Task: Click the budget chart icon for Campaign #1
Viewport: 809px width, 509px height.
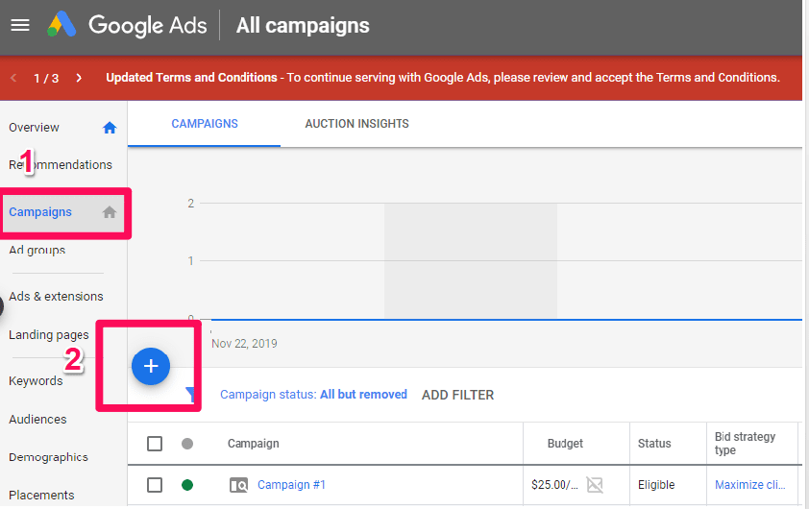Action: (x=595, y=485)
